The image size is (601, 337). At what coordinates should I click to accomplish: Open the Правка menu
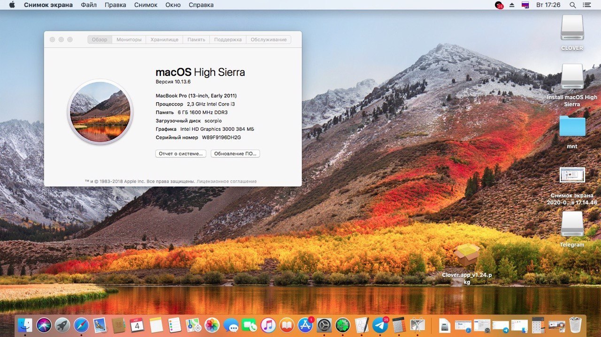[116, 5]
